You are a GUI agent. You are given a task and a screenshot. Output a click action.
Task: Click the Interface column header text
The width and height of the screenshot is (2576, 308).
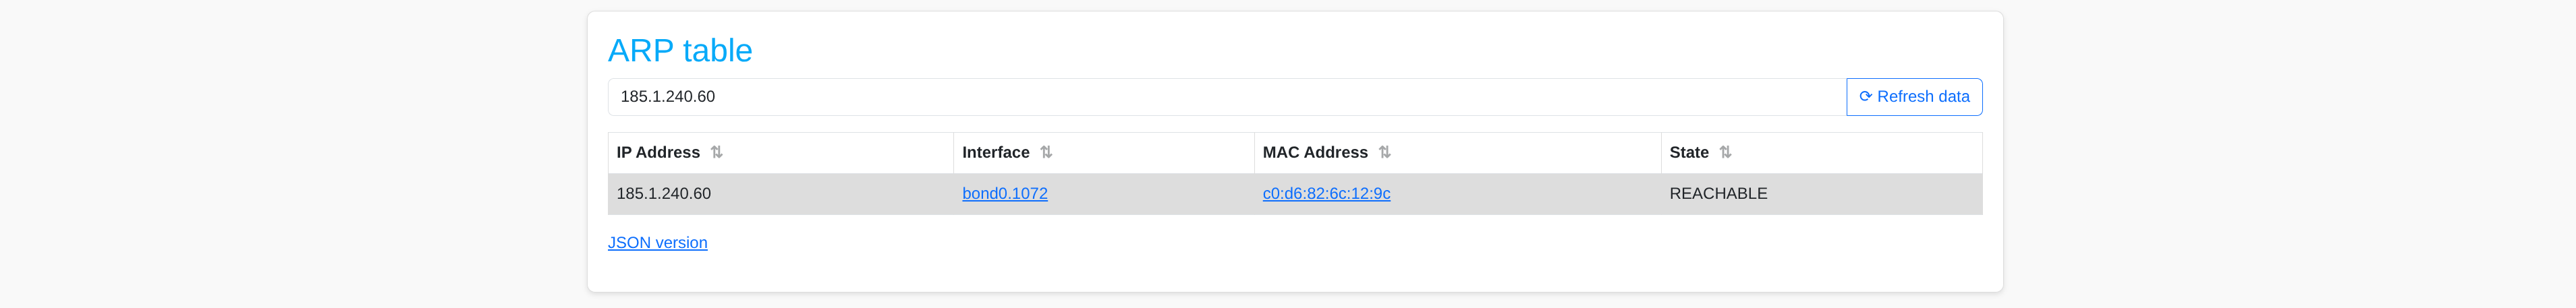tap(995, 152)
